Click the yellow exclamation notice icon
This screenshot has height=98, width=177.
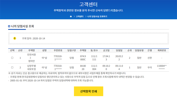(15, 38)
